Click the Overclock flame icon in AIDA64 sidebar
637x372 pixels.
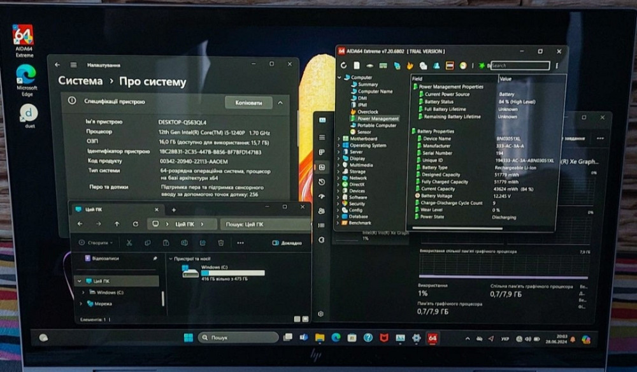(x=354, y=111)
